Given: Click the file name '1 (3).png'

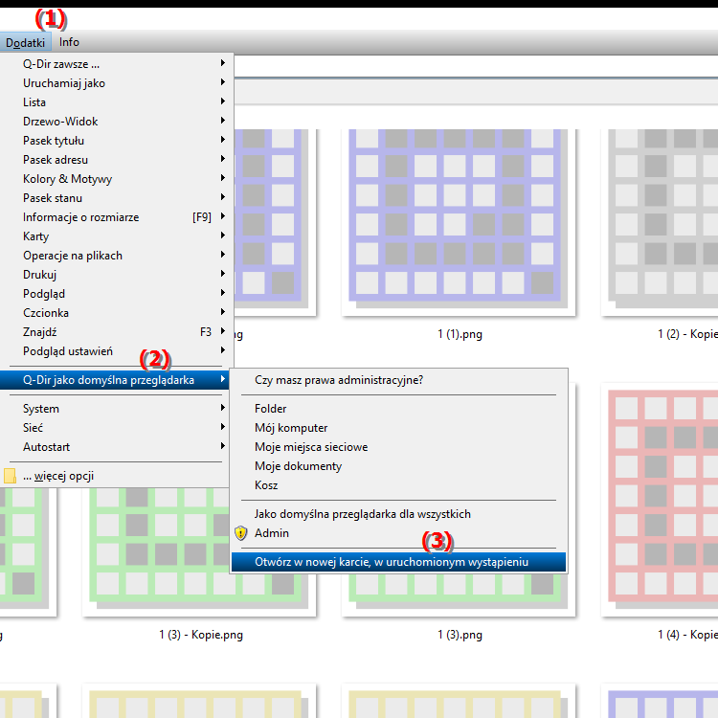Looking at the screenshot, I should (460, 635).
